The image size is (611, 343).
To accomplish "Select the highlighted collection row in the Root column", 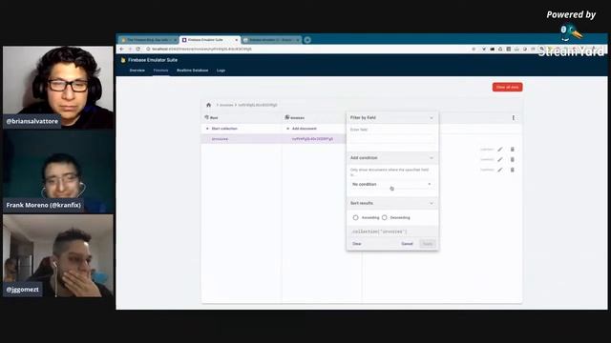I will pyautogui.click(x=242, y=139).
